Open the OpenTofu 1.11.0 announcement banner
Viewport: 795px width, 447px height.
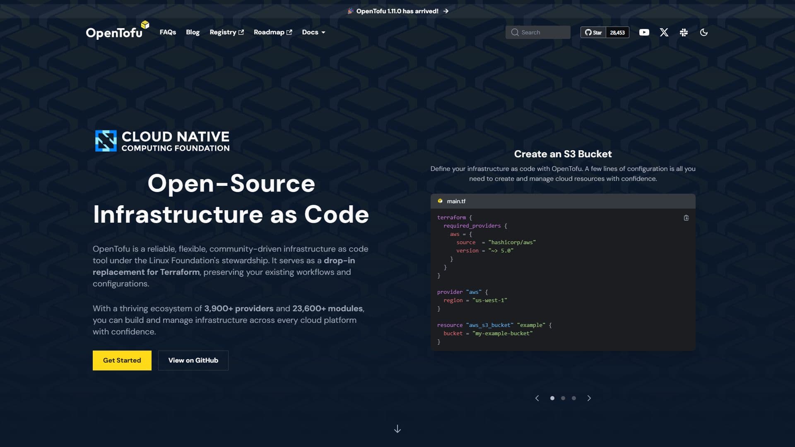click(x=397, y=11)
